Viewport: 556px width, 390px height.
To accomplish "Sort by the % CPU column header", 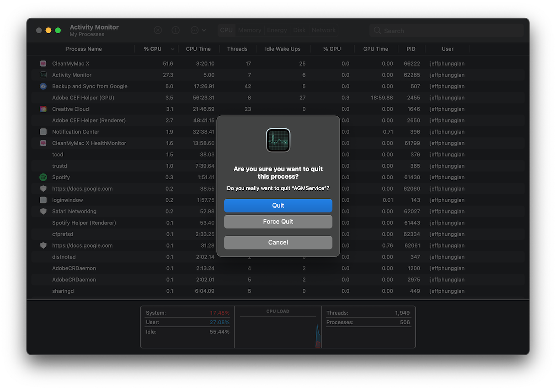I will (x=156, y=49).
